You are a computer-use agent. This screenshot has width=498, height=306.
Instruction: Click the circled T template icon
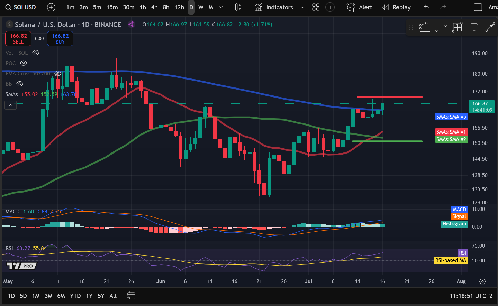(330, 7)
